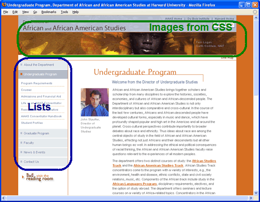
Task: Click the Site Map link
Action: [x=227, y=58]
